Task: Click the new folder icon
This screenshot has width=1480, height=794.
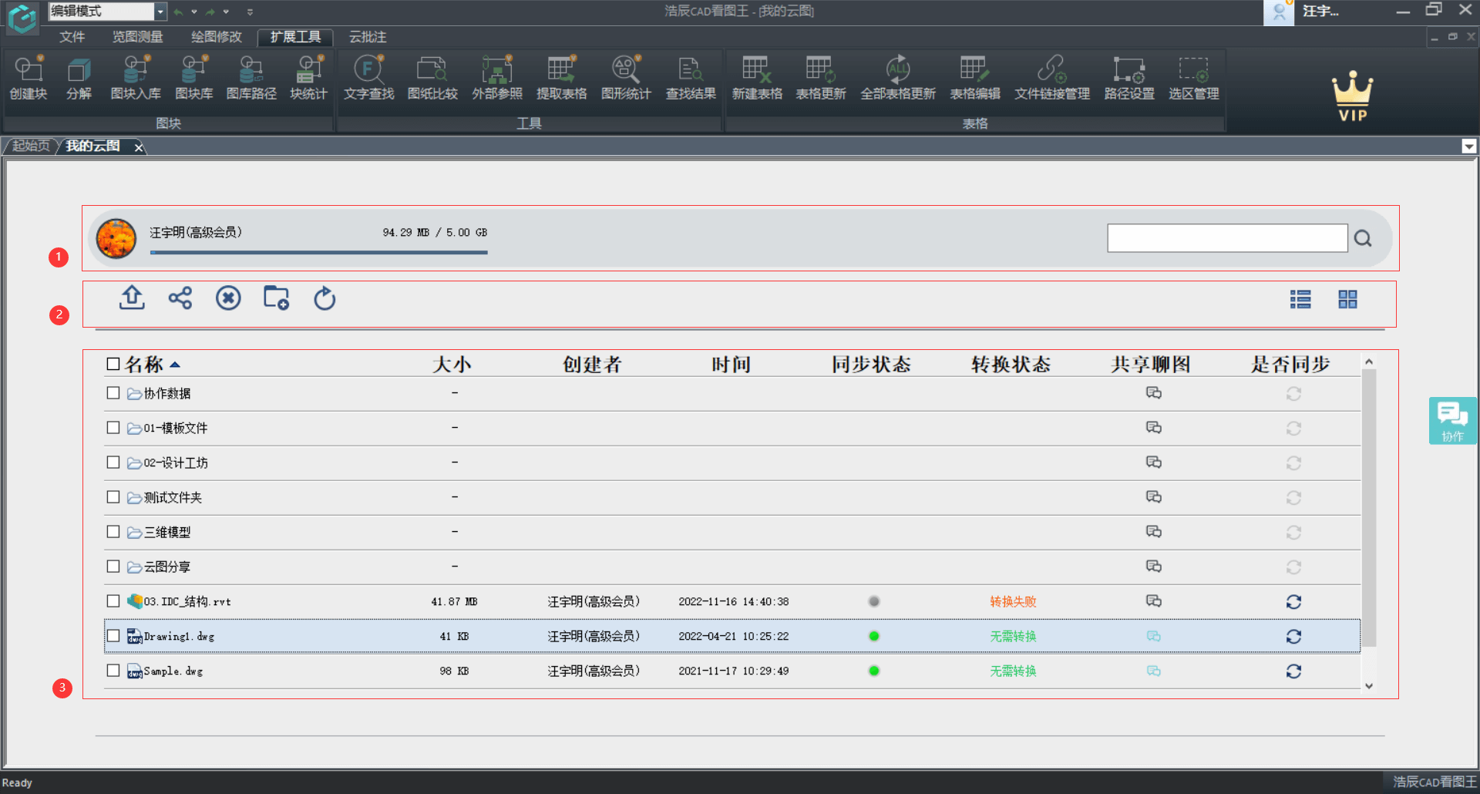Action: tap(276, 298)
